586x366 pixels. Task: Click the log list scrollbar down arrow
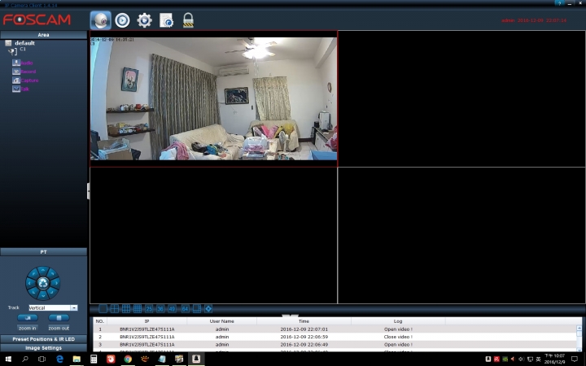pos(579,349)
